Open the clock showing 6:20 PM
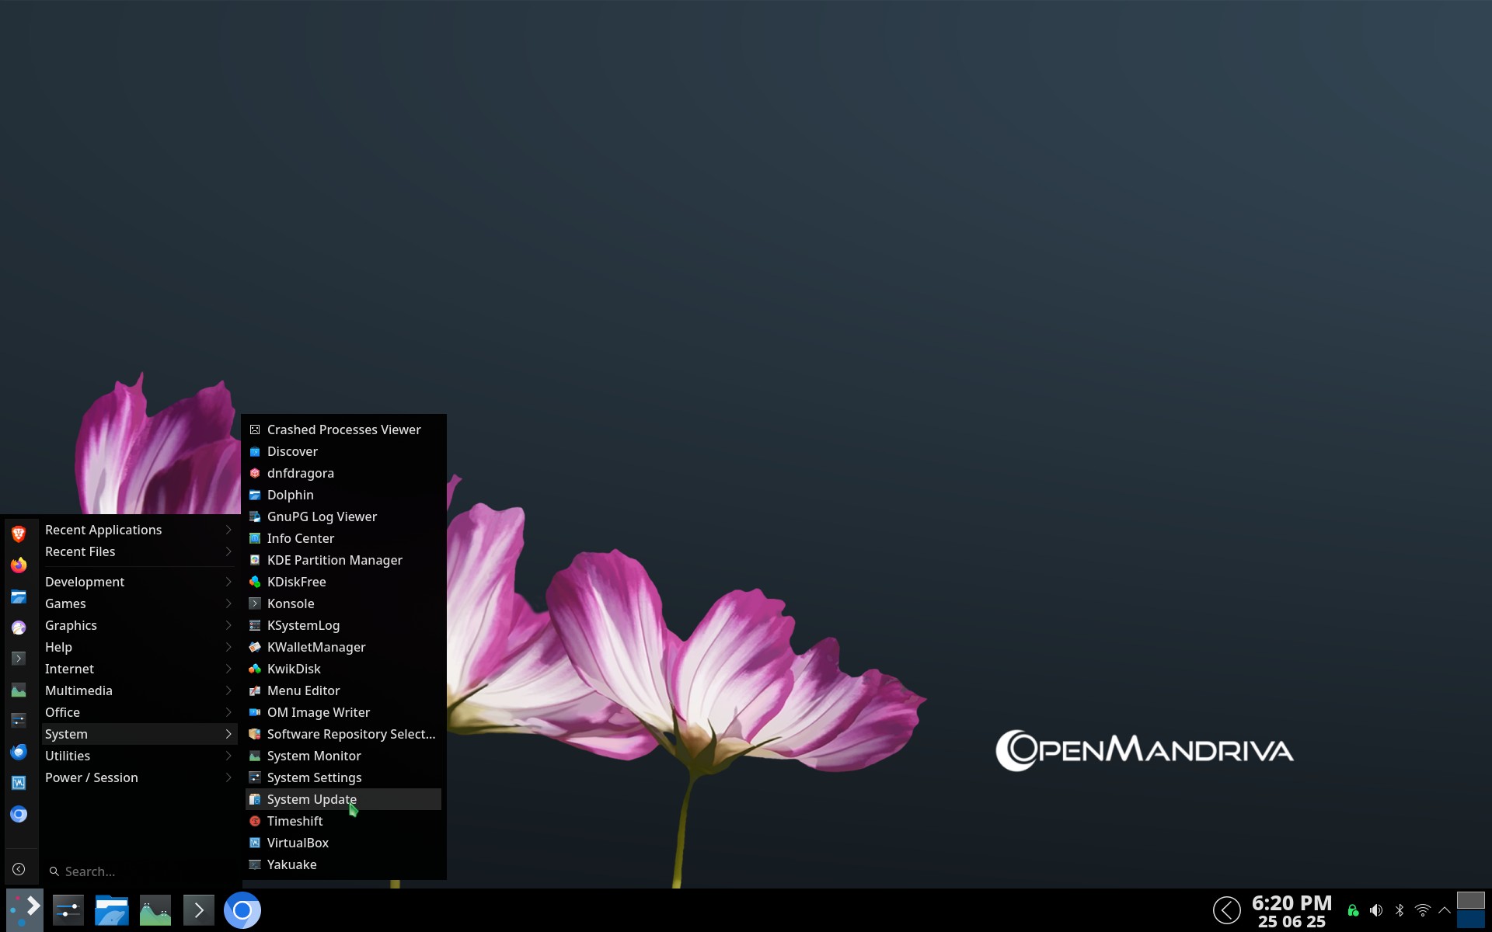This screenshot has width=1492, height=932. (1292, 910)
